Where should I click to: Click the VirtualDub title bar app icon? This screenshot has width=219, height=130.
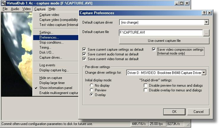tap(3, 3)
